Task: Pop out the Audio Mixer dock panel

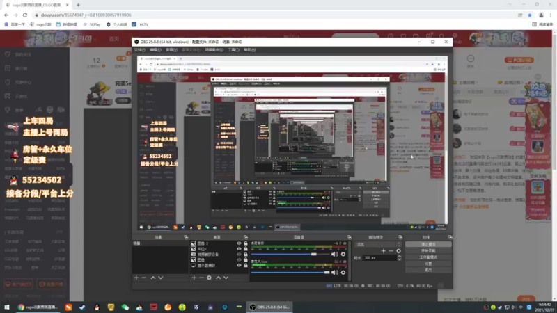Action: [x=350, y=237]
